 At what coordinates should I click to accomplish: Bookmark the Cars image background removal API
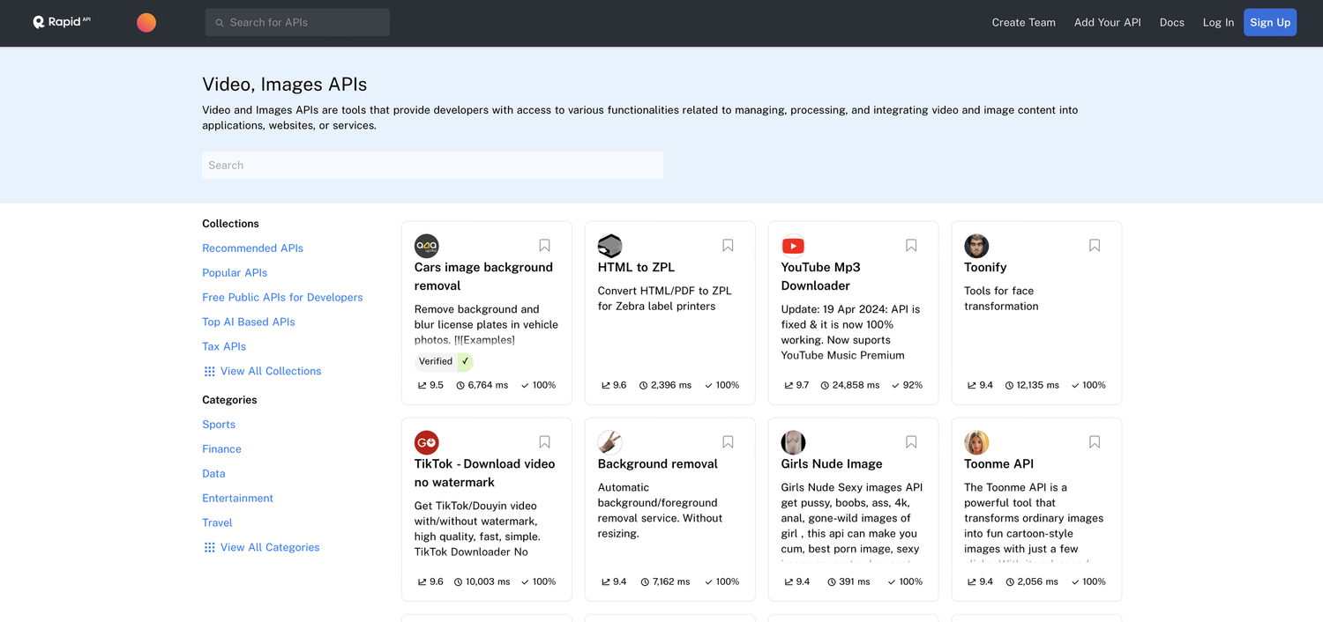click(544, 246)
